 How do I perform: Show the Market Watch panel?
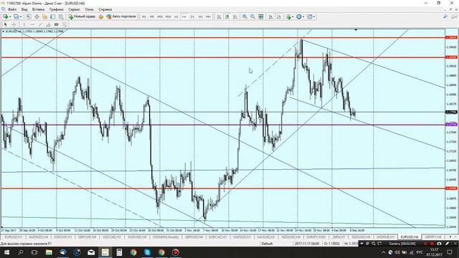click(29, 16)
